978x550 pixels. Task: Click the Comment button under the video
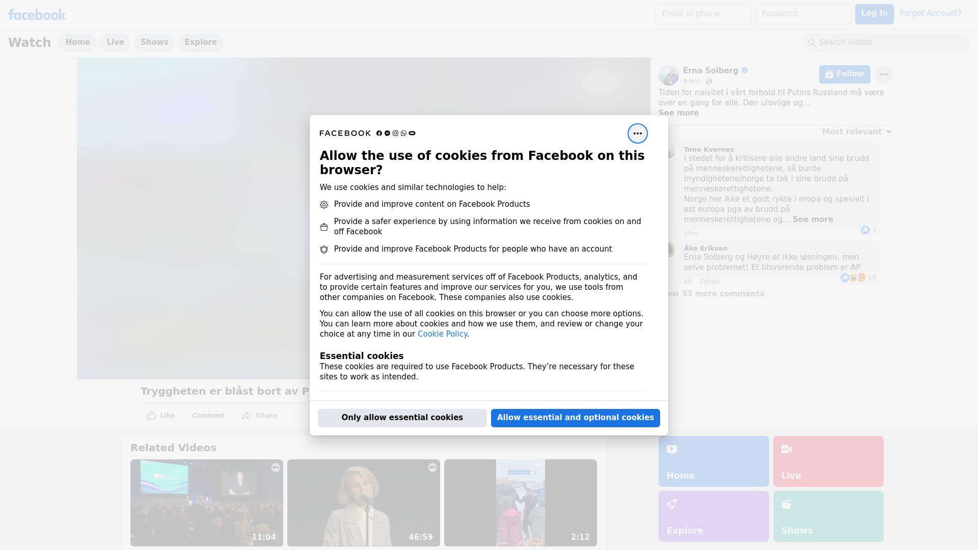coord(208,416)
